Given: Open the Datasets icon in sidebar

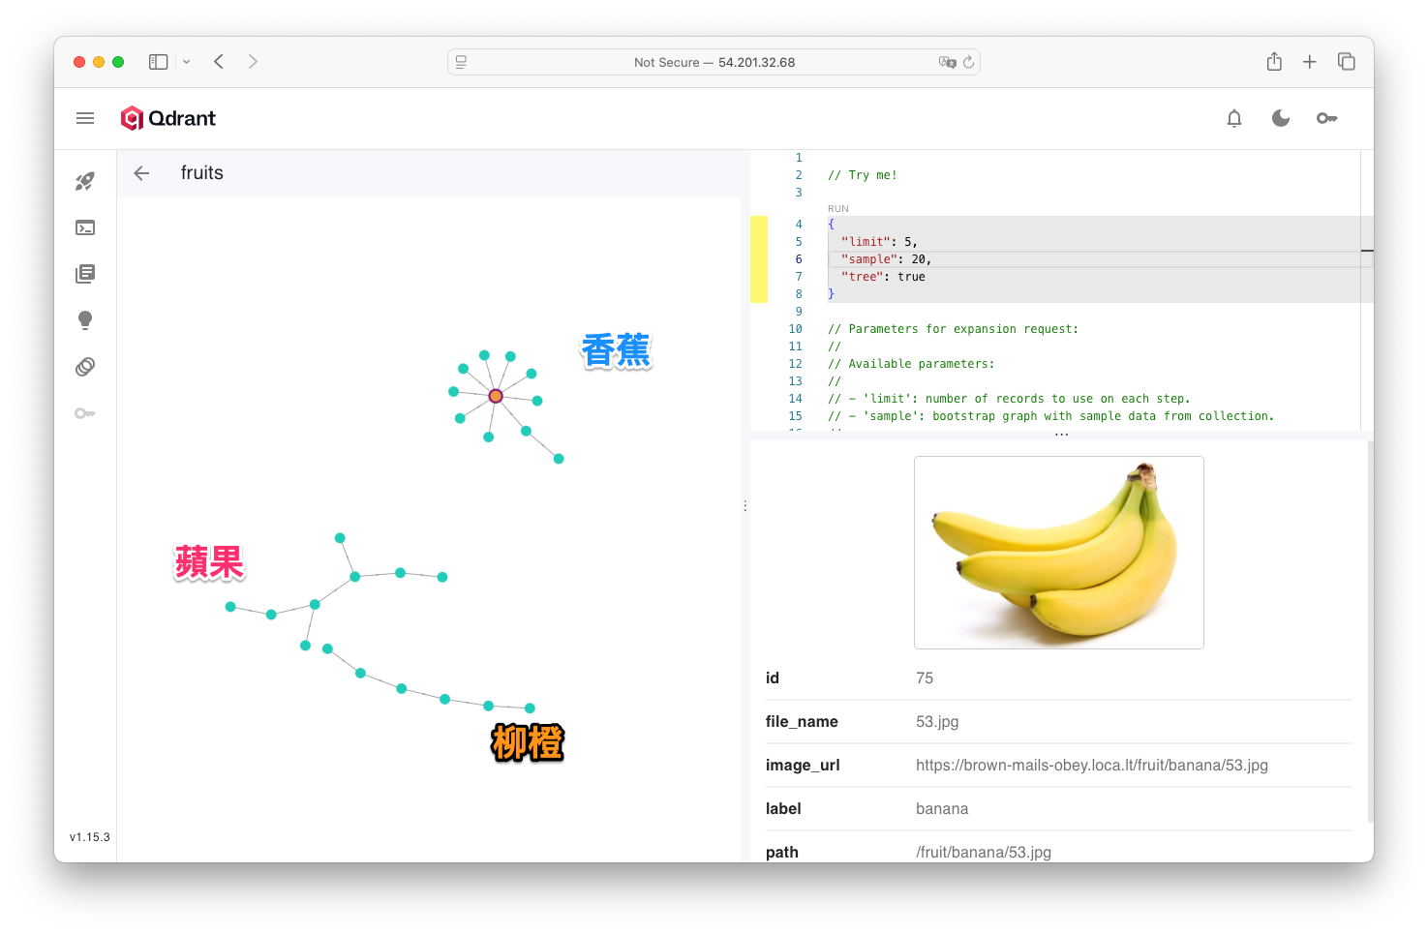Looking at the screenshot, I should pyautogui.click(x=85, y=367).
